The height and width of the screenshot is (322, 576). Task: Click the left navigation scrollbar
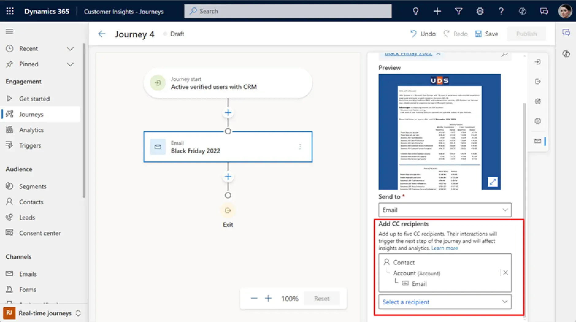point(84,121)
